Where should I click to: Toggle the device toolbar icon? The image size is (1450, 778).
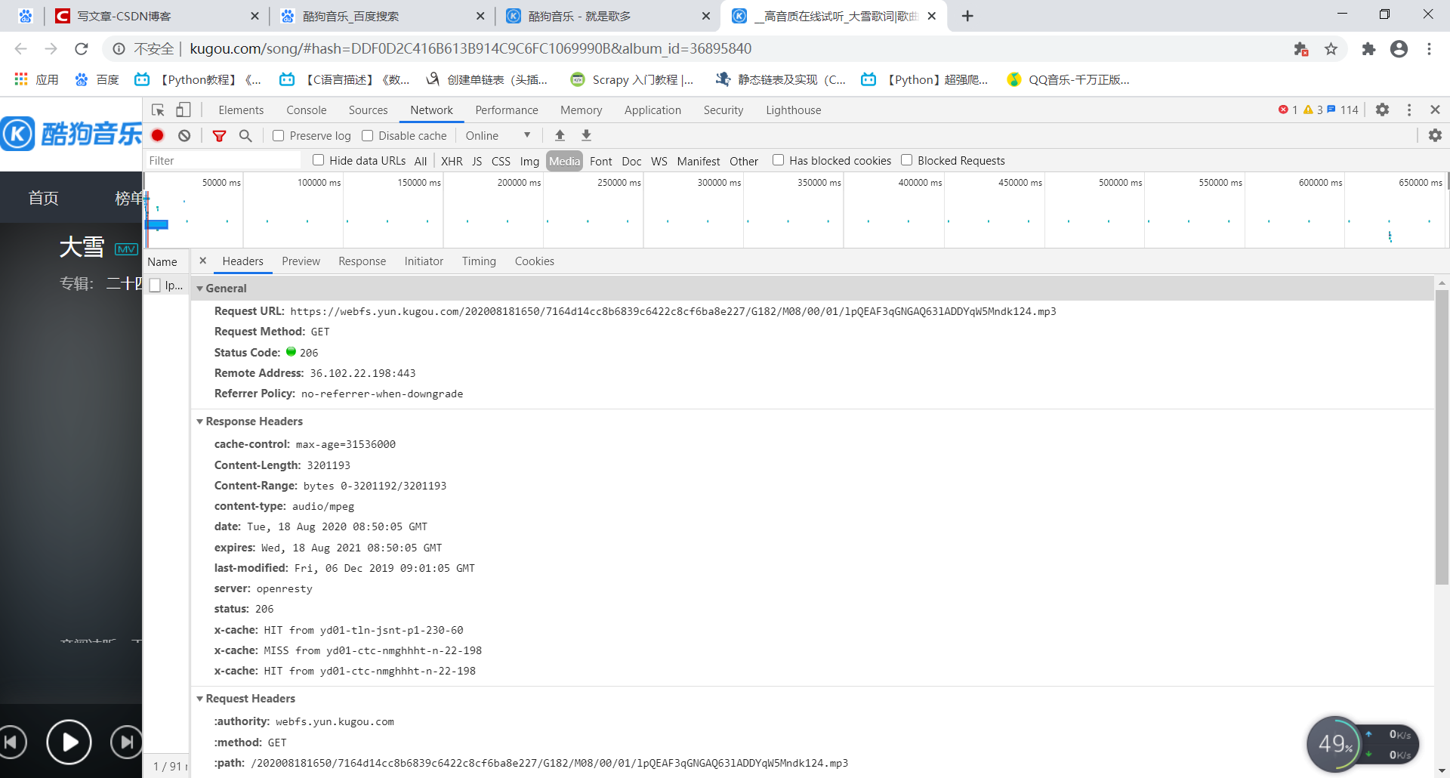click(184, 110)
